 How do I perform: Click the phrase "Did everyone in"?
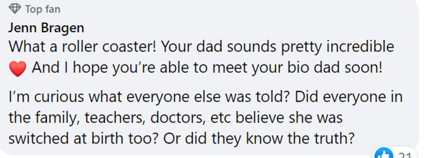pyautogui.click(x=349, y=97)
